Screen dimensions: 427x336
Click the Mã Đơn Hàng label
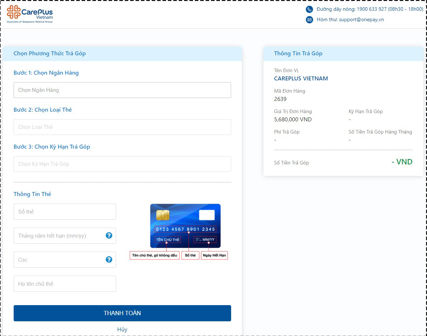coord(289,91)
